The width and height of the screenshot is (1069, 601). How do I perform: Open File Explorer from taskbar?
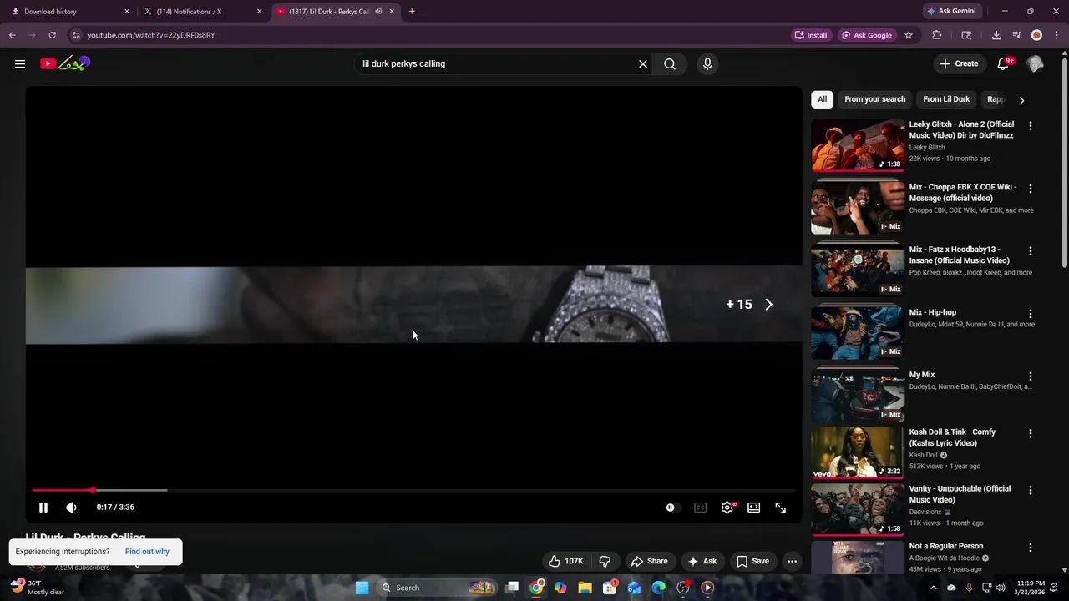pos(585,588)
